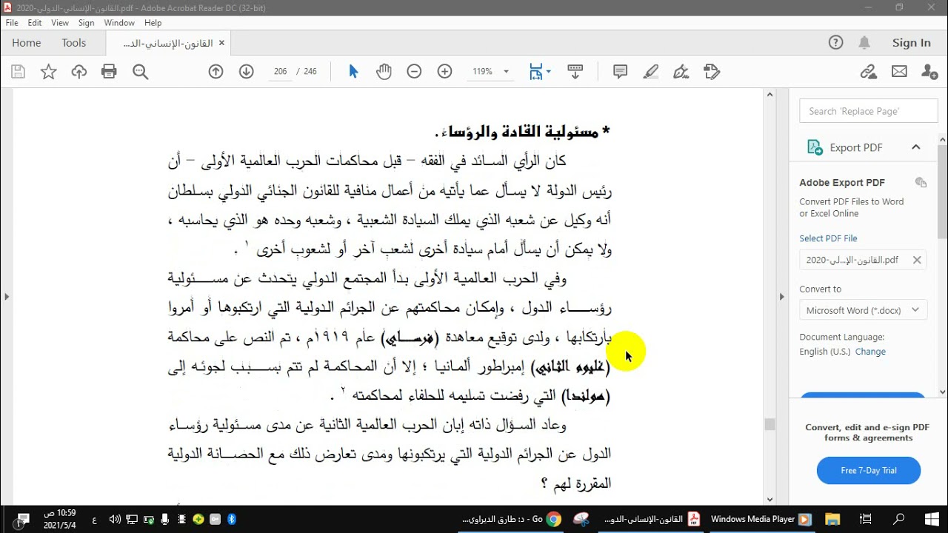Viewport: 948px width, 533px height.
Task: Click the Bluetooth tray icon
Action: [x=231, y=519]
